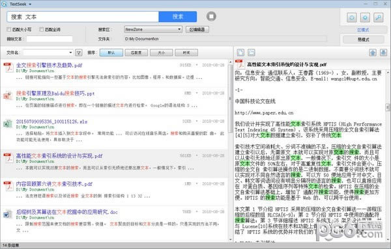Expand the 文件名 filter combo box
This screenshot has height=249, width=391.
48,53
